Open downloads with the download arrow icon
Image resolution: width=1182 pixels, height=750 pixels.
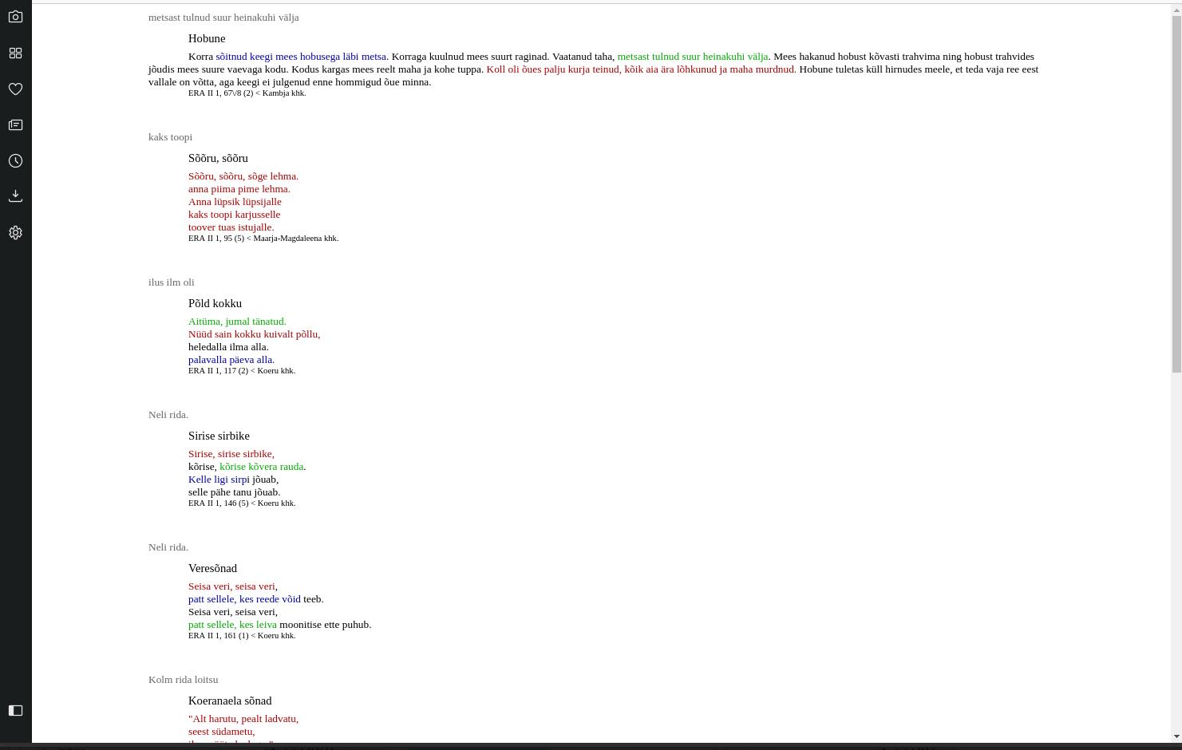click(x=15, y=196)
